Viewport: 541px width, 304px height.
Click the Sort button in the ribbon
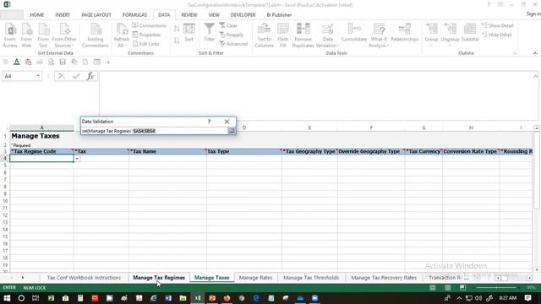click(x=189, y=33)
